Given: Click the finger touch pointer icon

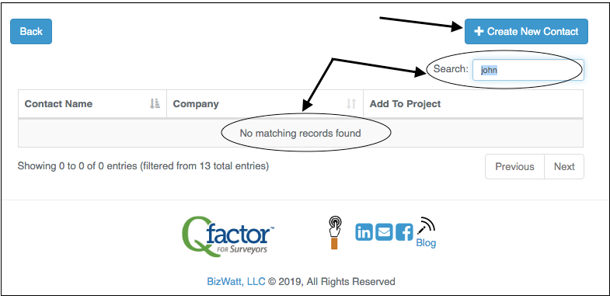Looking at the screenshot, I should tap(334, 232).
